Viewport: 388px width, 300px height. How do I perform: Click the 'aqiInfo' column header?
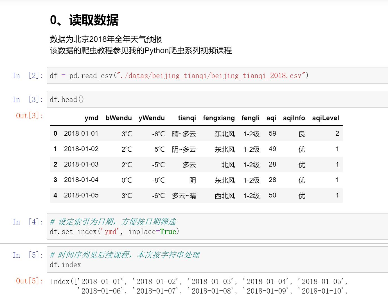click(294, 118)
